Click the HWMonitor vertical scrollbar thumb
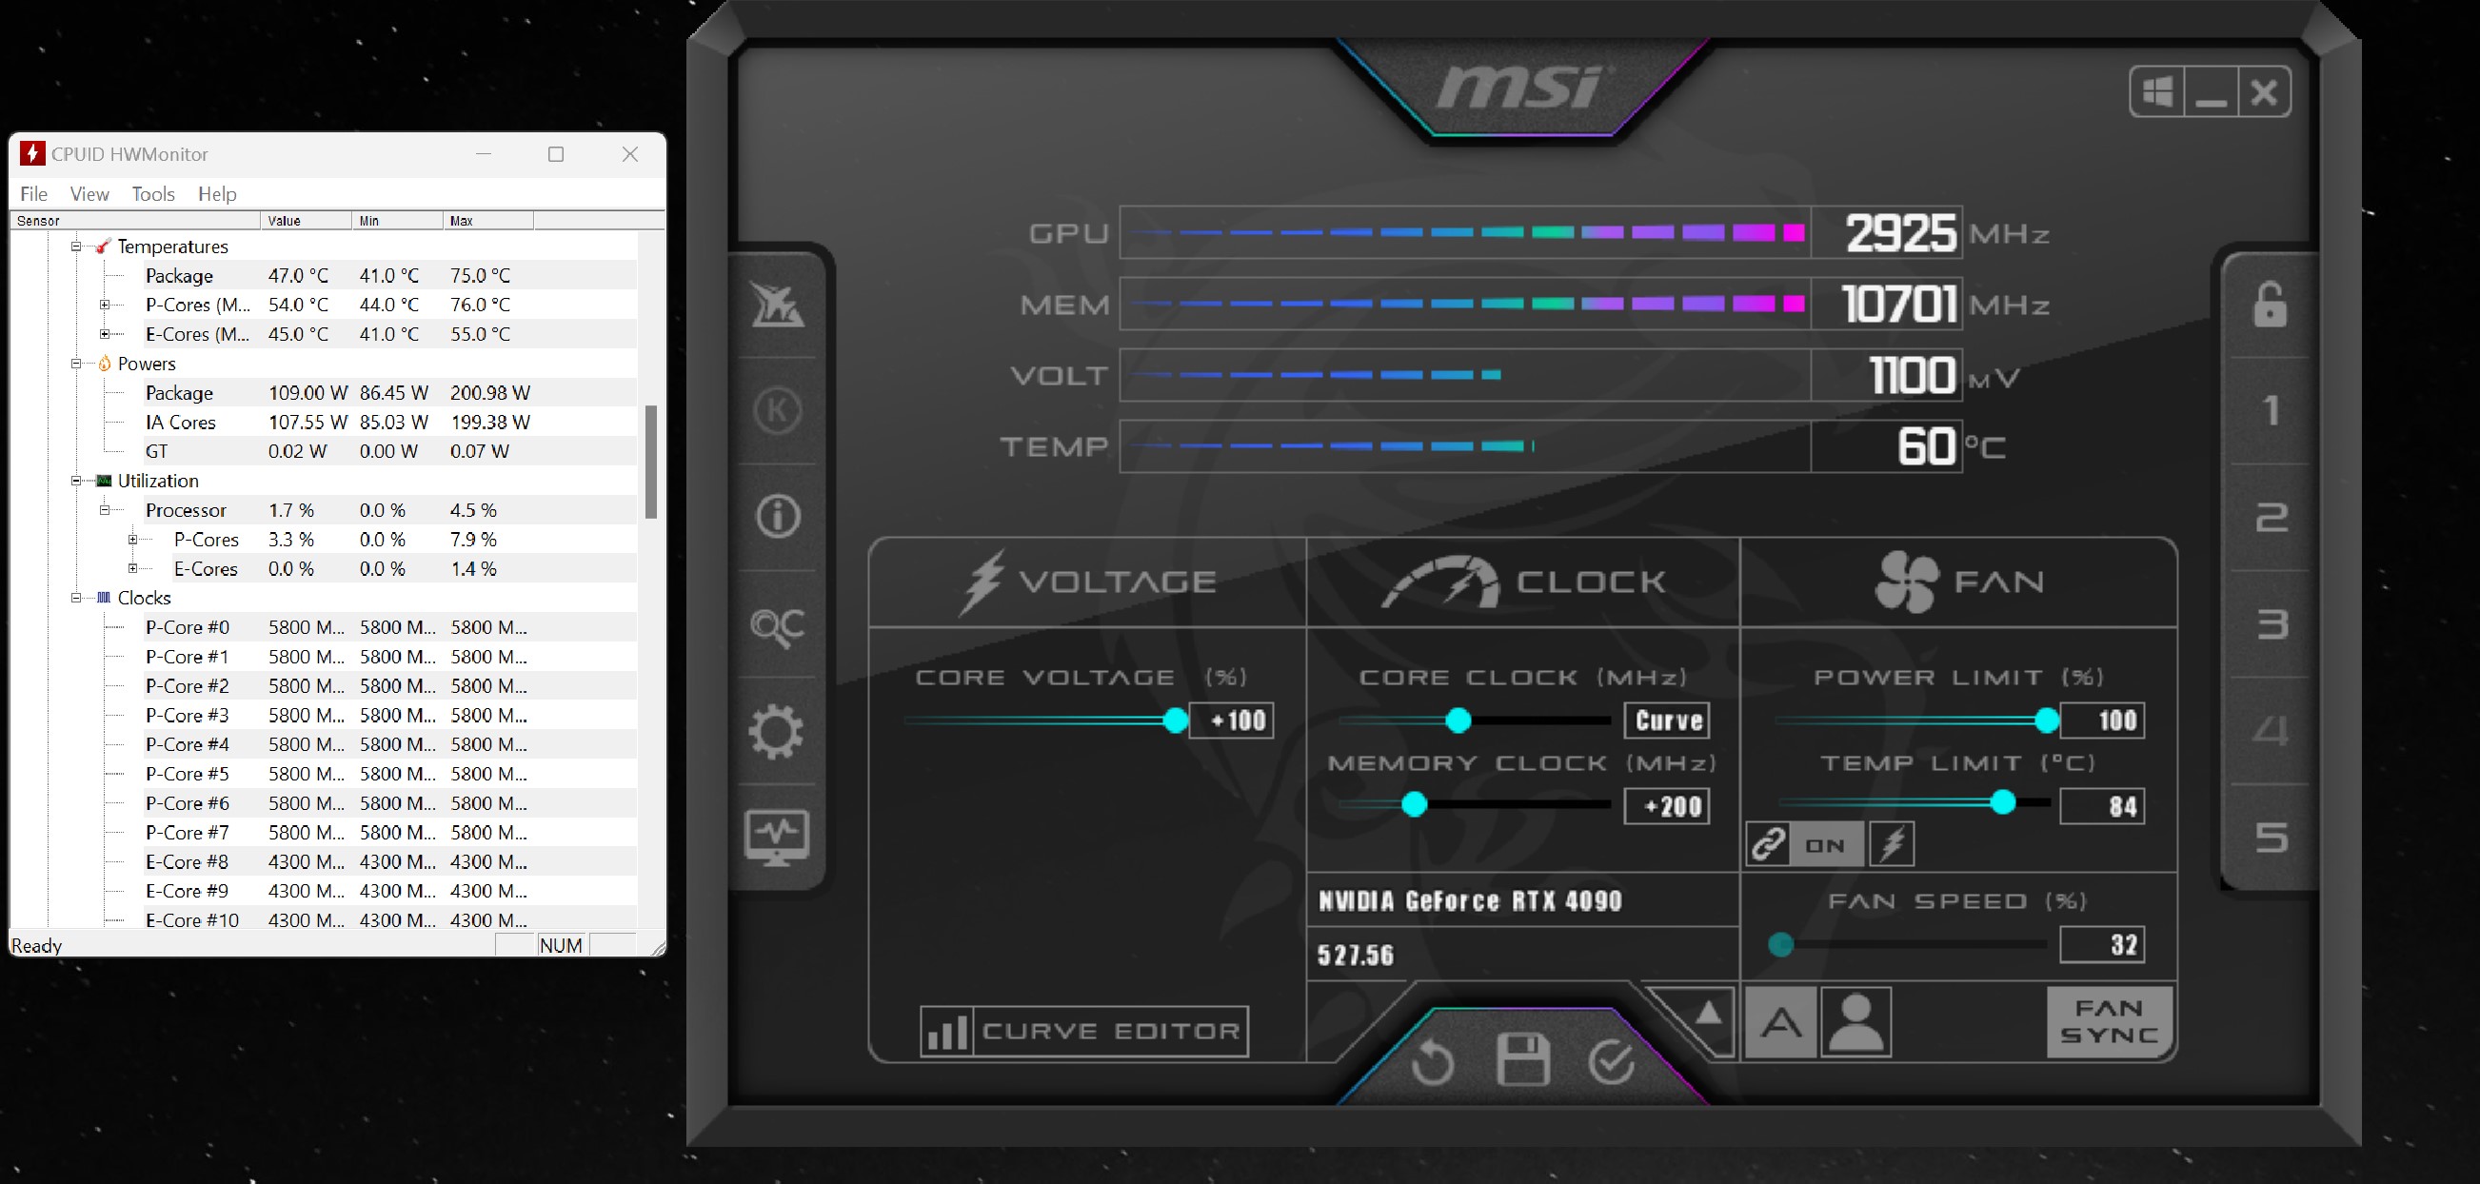The height and width of the screenshot is (1184, 2480). click(651, 462)
